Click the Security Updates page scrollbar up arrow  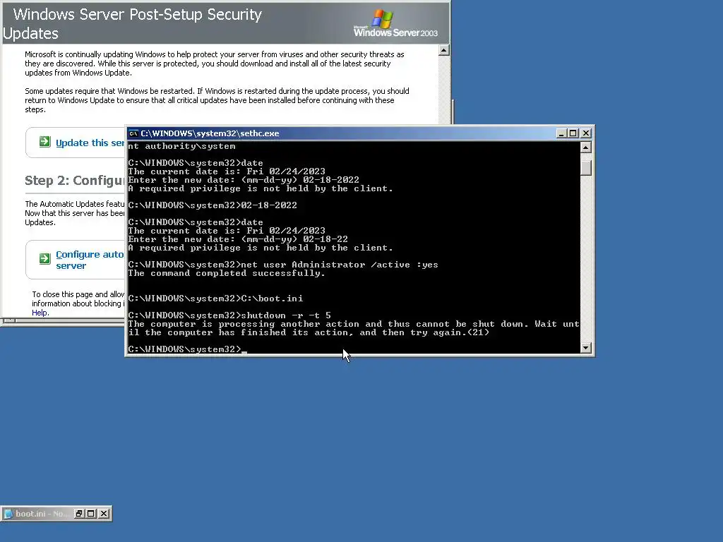[443, 50]
